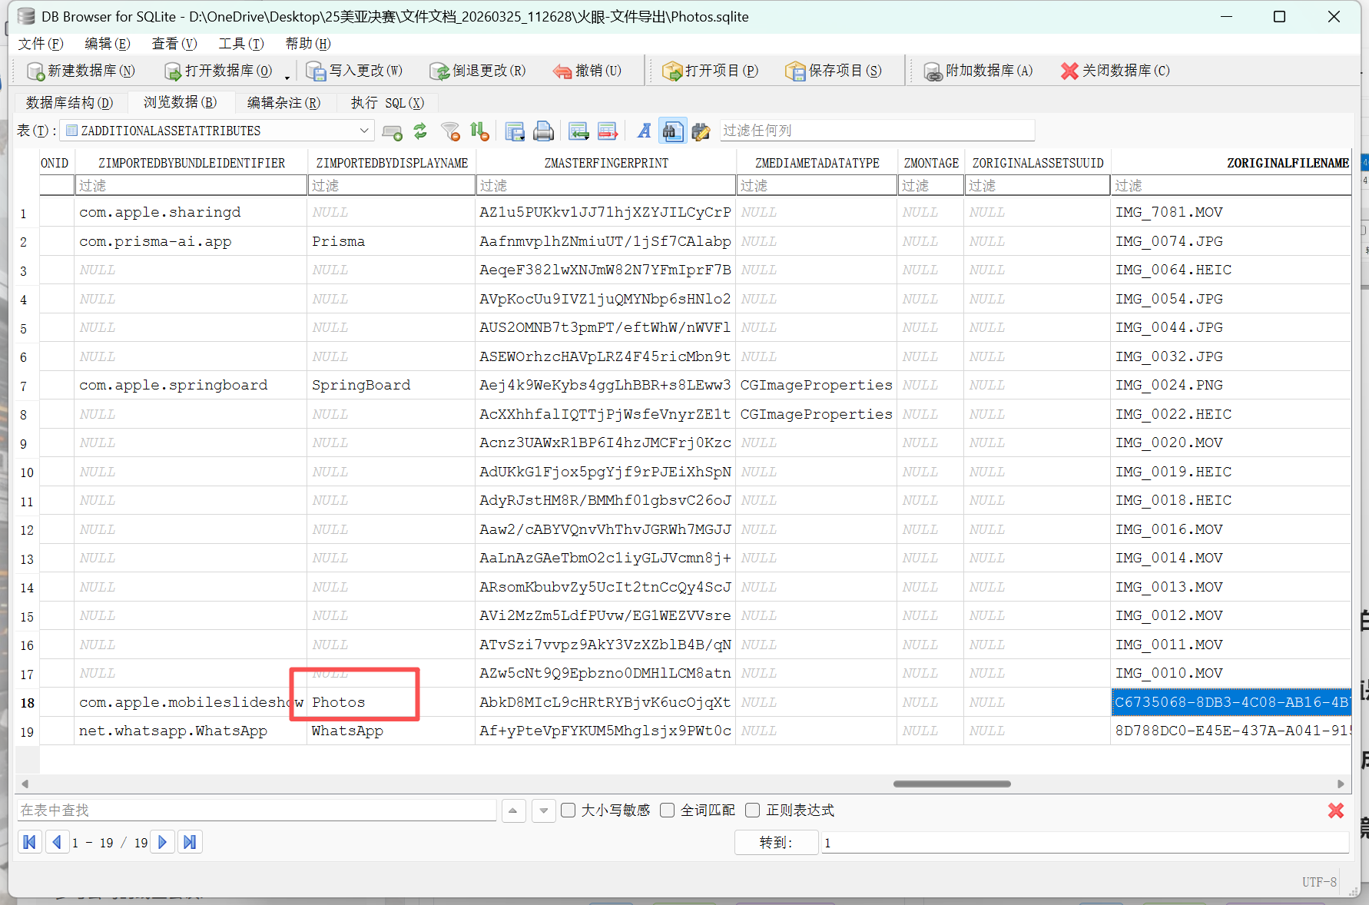Enable the 正则表达式 regex checkbox
Image resolution: width=1369 pixels, height=905 pixels.
click(x=753, y=811)
